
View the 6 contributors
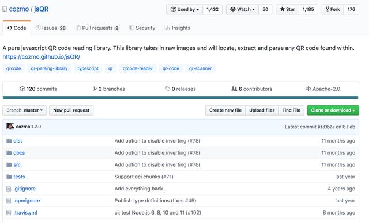[252, 89]
